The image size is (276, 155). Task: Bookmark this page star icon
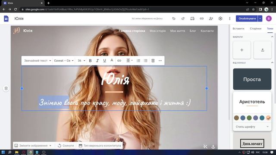(253, 9)
